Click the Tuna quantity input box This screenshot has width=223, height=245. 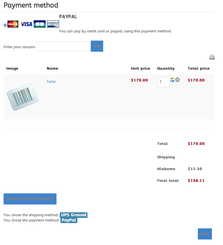[163, 82]
